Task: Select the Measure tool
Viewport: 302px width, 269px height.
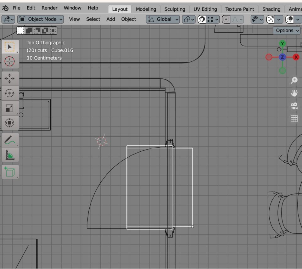Action: pos(10,155)
